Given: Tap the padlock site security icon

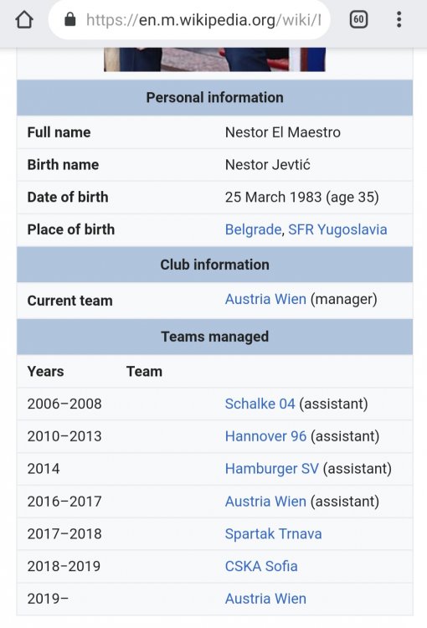Looking at the screenshot, I should tap(70, 19).
